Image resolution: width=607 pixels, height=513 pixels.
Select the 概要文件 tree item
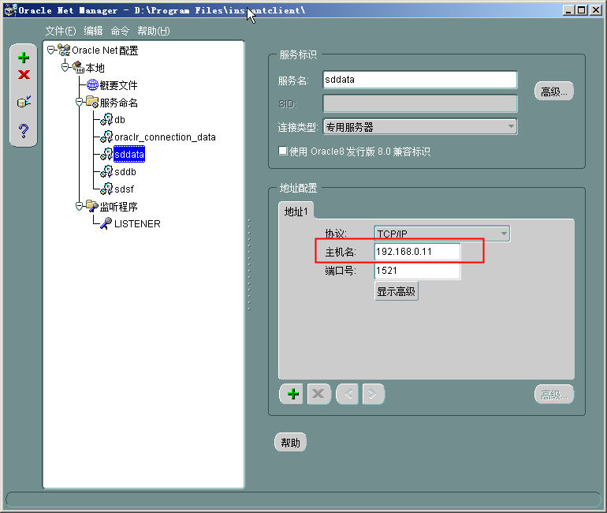118,85
